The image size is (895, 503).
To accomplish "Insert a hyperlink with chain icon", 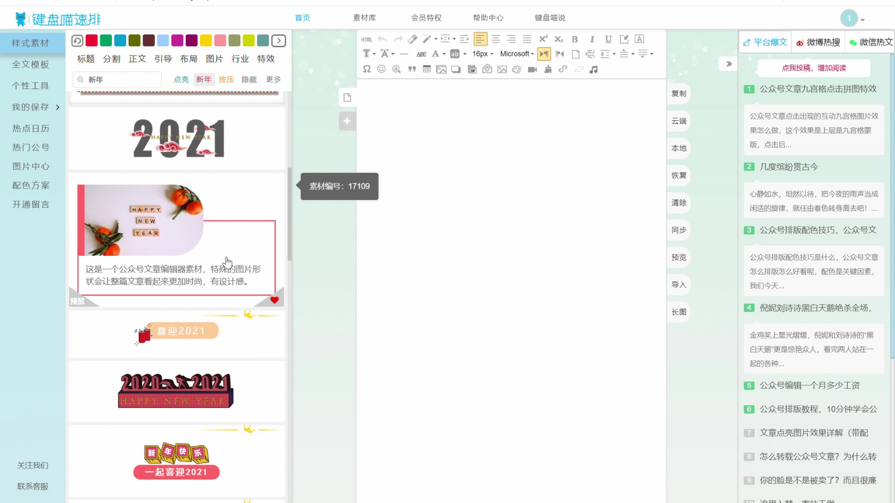I will pos(563,69).
